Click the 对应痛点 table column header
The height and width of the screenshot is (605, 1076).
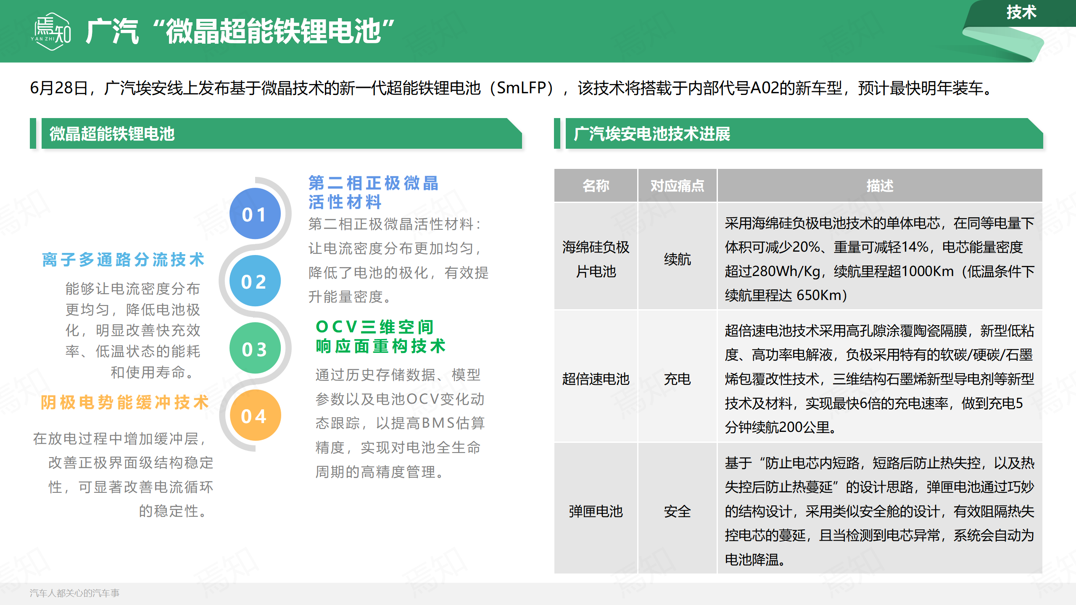(x=677, y=186)
